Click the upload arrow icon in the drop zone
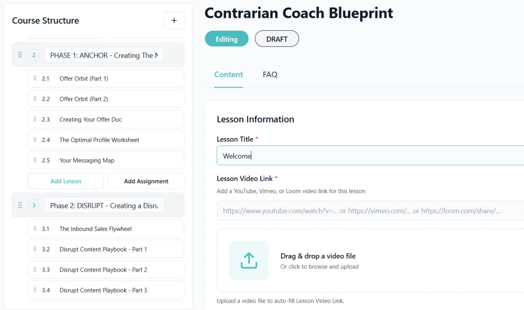 [249, 260]
